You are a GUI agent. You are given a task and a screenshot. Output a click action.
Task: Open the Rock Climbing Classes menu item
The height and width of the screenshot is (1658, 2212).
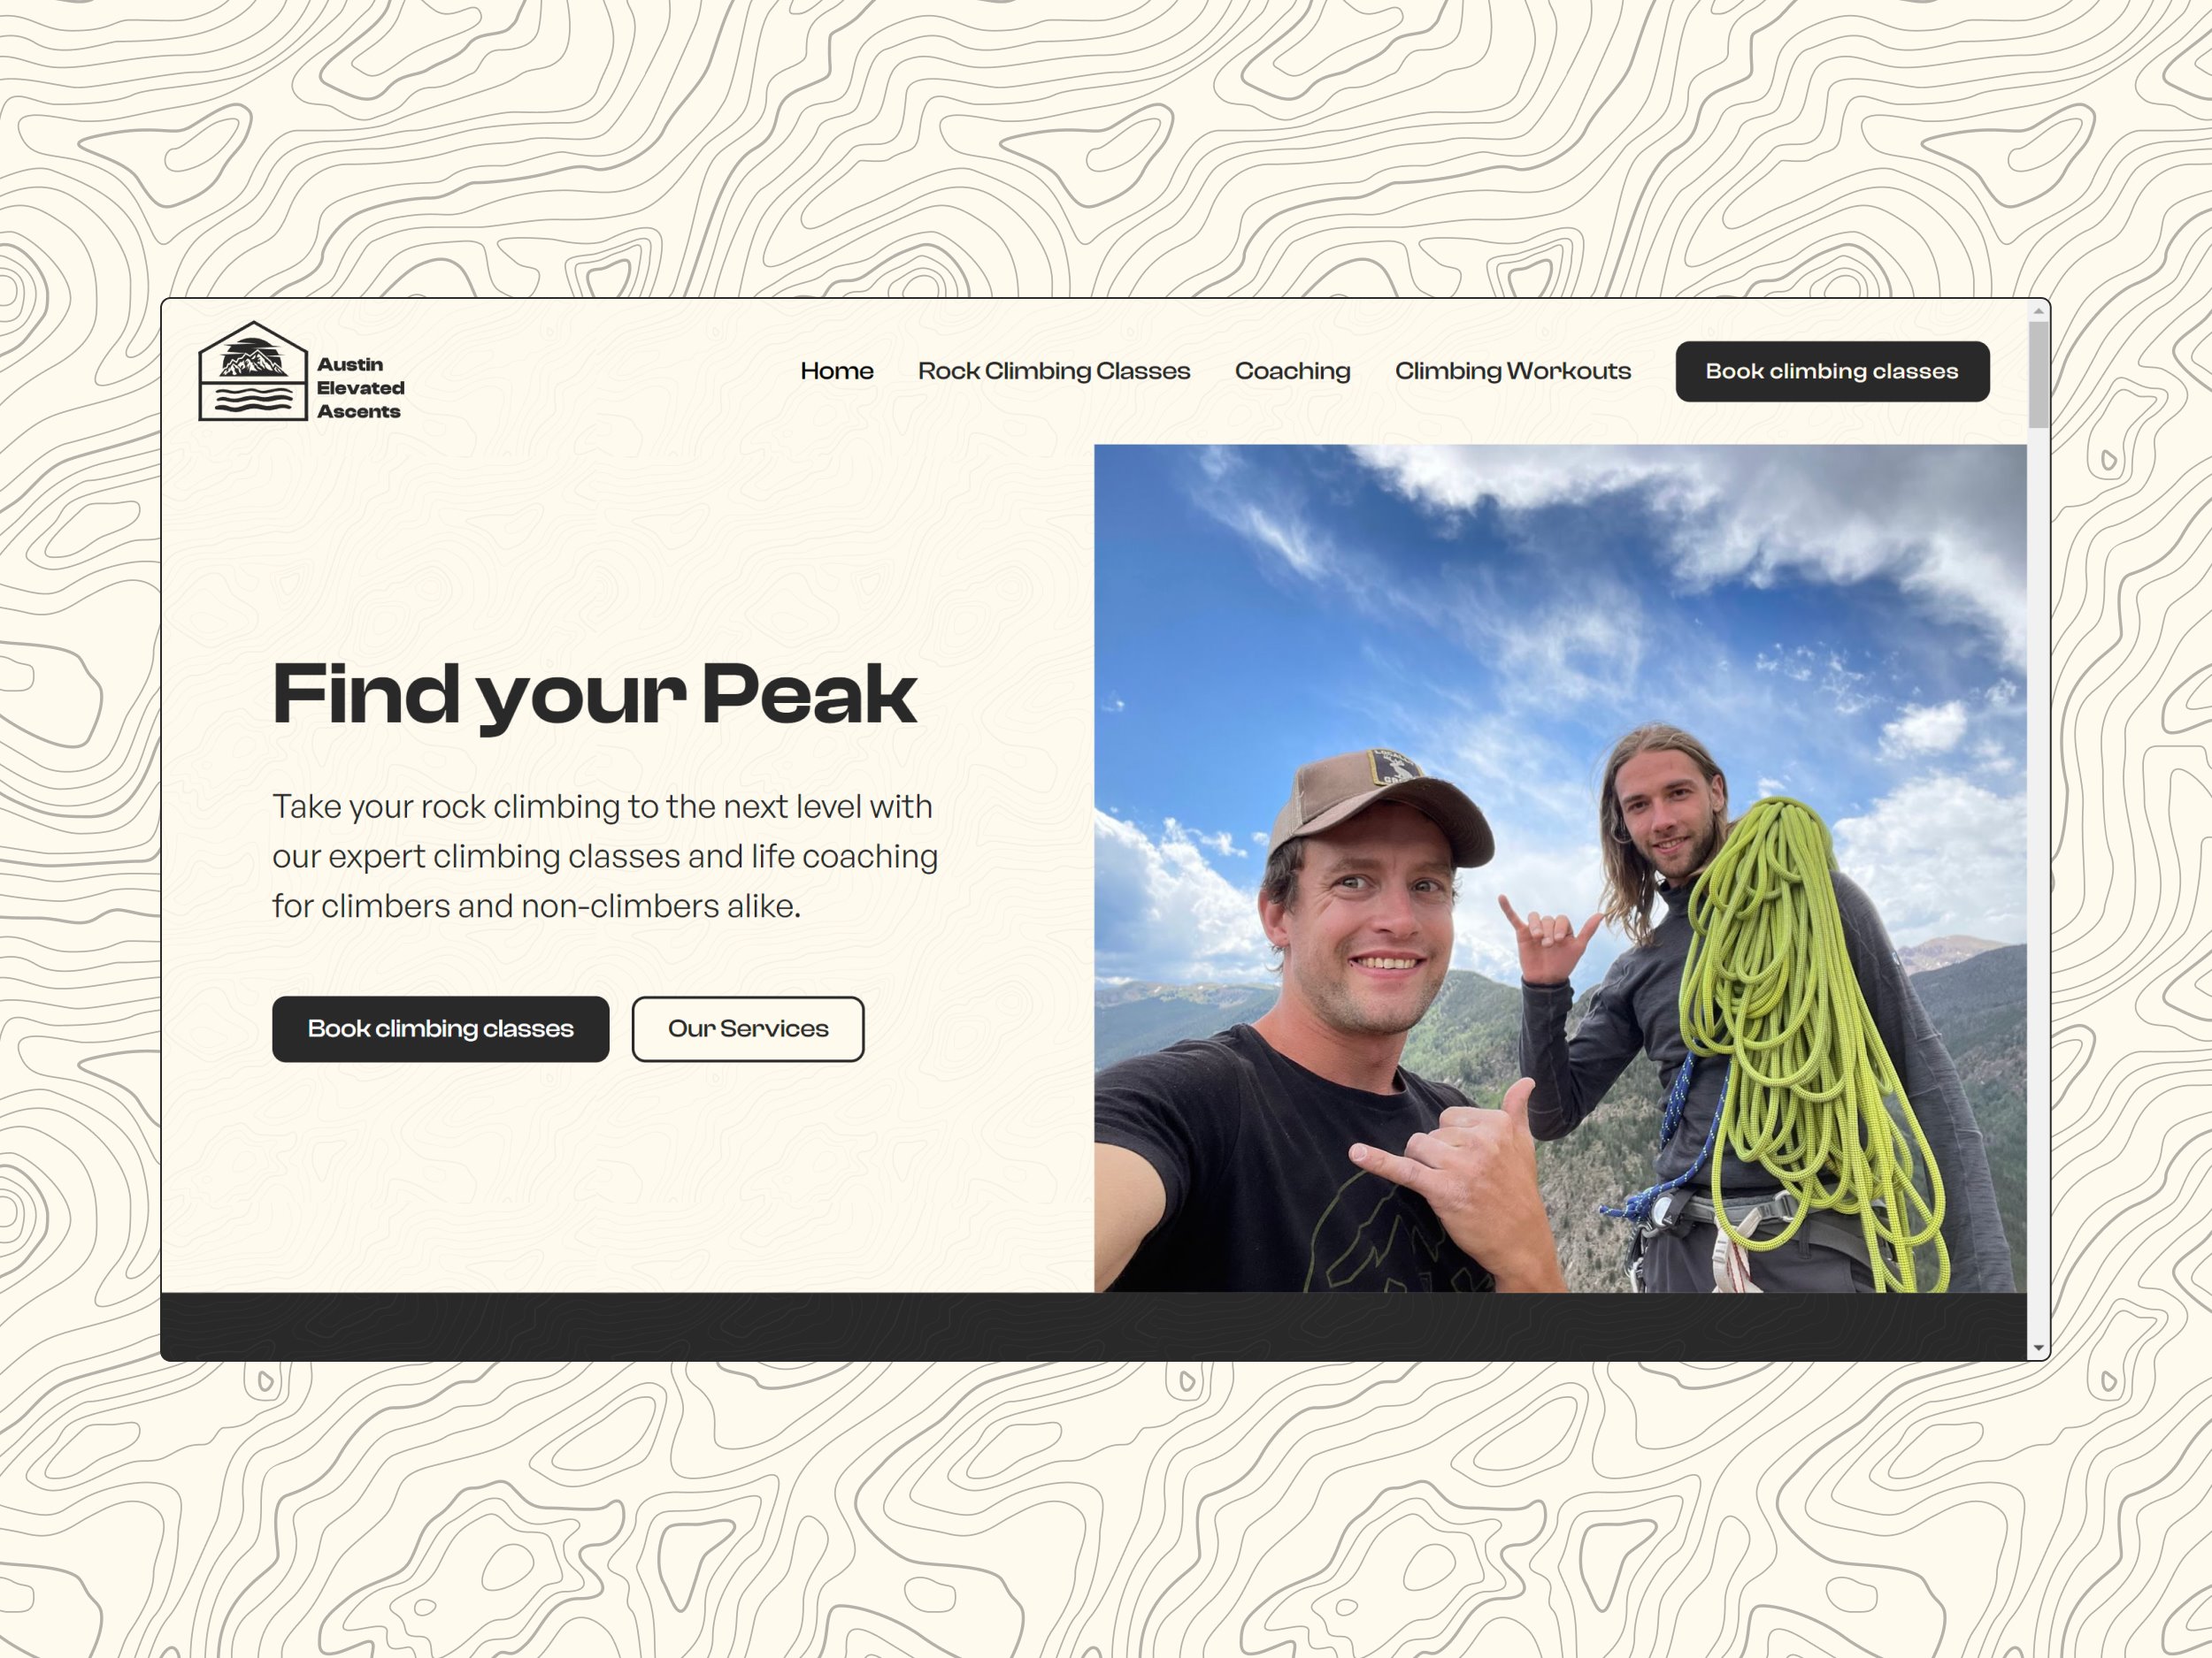(1050, 371)
